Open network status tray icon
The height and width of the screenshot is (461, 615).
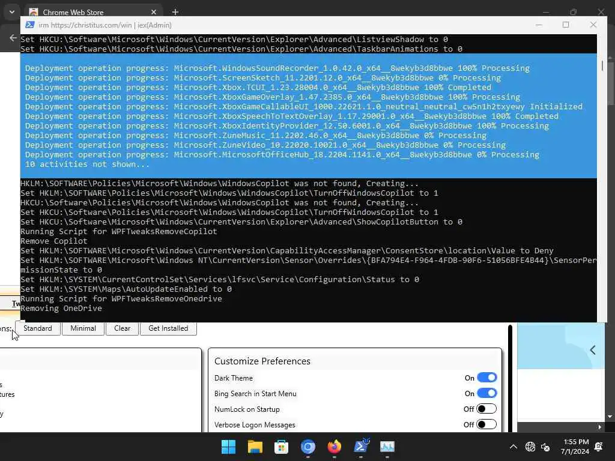(530, 447)
